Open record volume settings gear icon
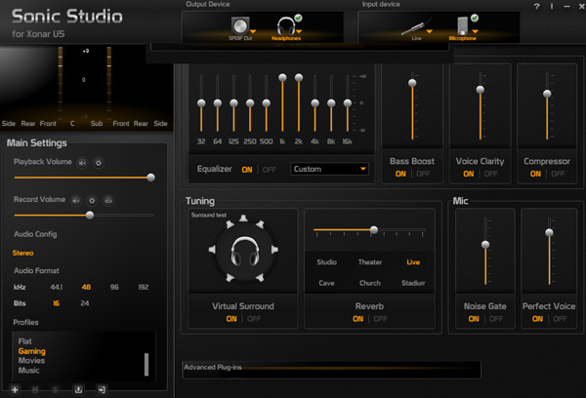This screenshot has width=586, height=398. coord(92,201)
